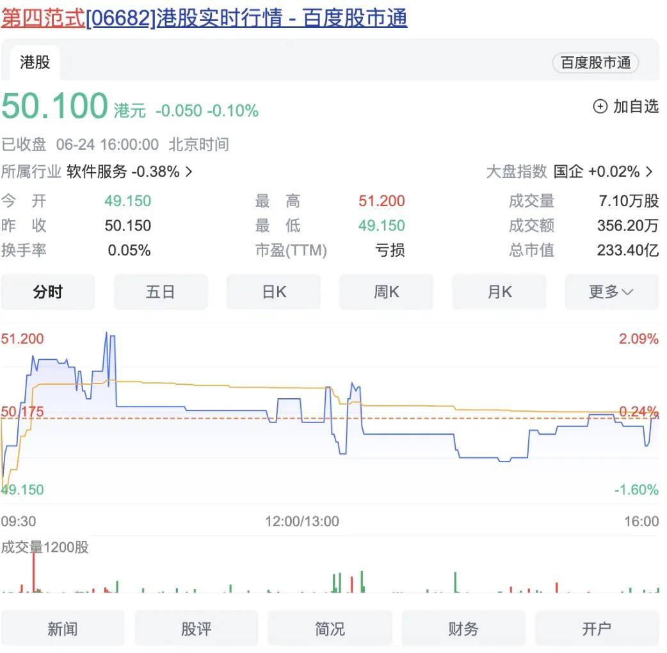Click the 最低 value 49.150 in stats

pyautogui.click(x=382, y=225)
